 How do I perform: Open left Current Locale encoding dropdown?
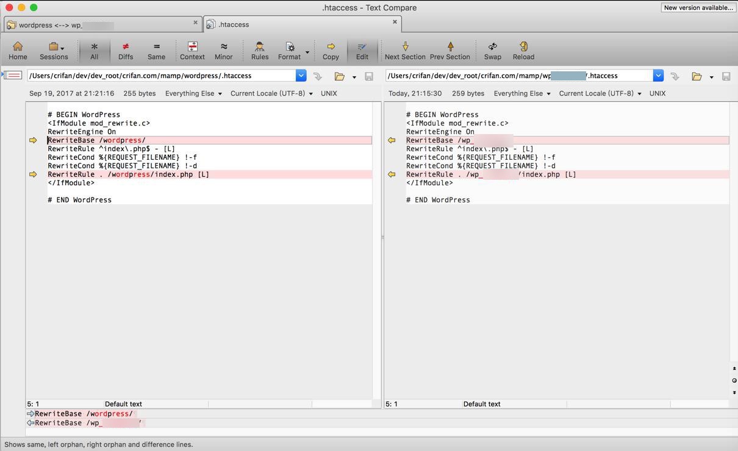(x=271, y=93)
